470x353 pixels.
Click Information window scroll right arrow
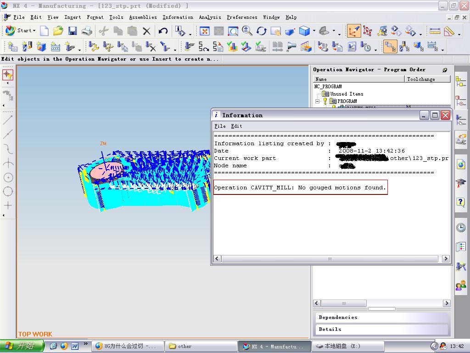[x=446, y=259]
